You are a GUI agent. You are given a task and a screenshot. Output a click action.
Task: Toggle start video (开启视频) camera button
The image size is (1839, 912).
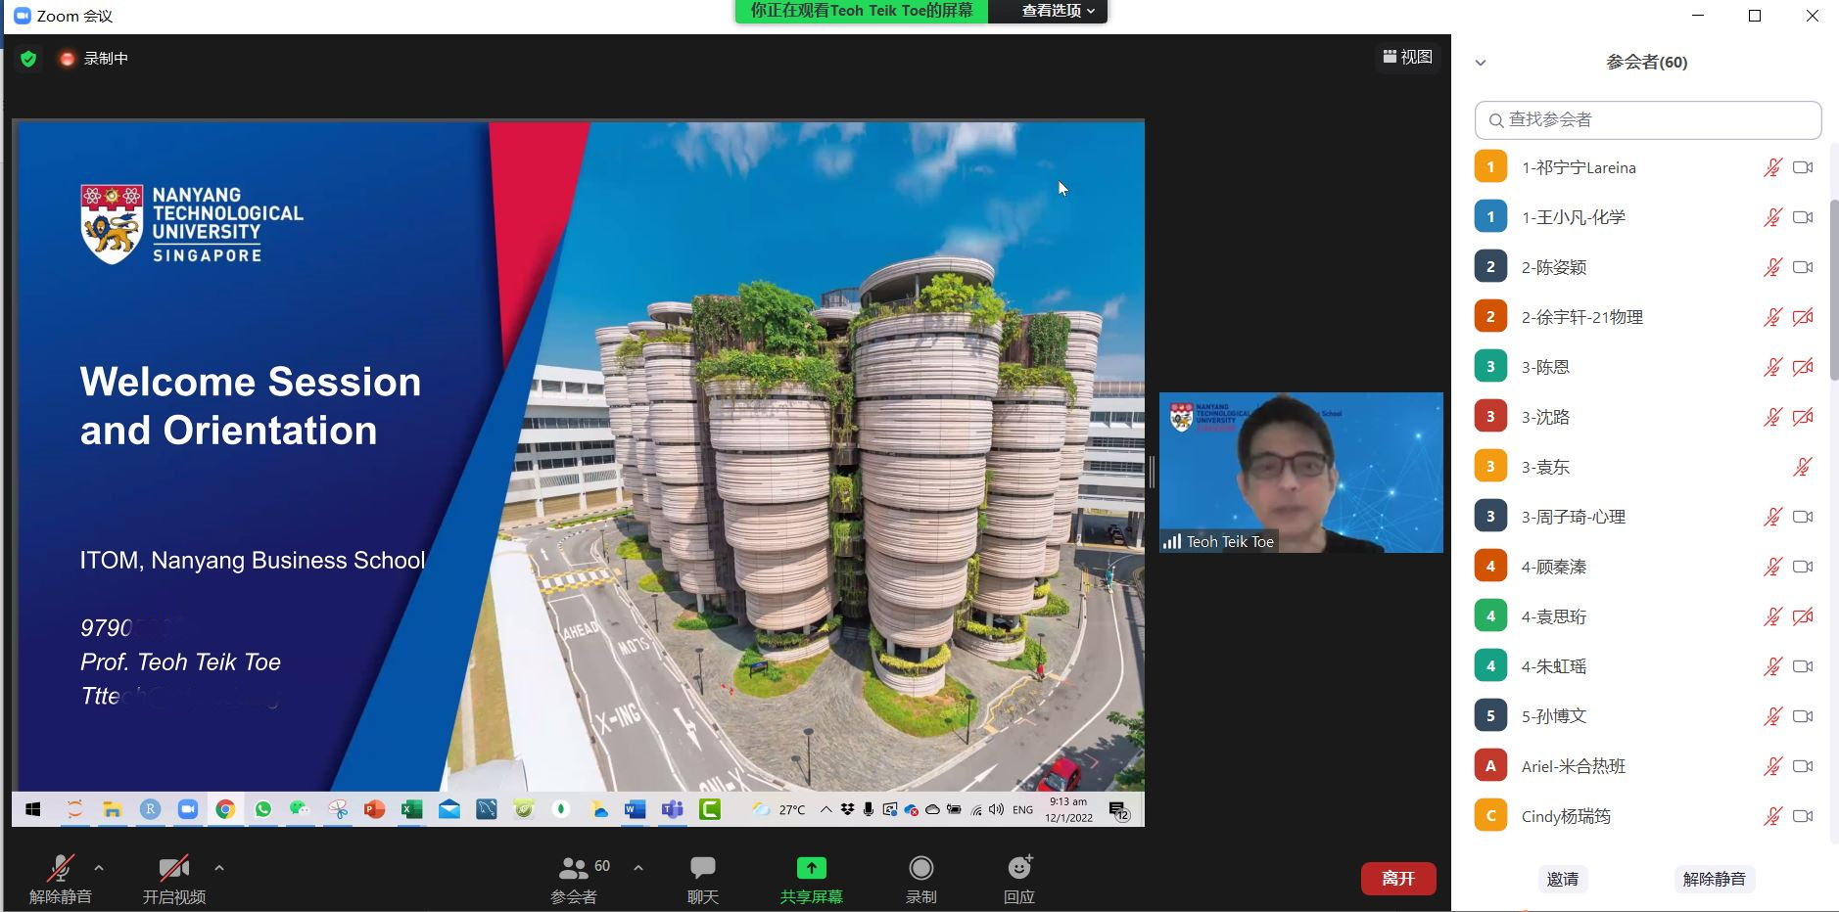click(173, 869)
